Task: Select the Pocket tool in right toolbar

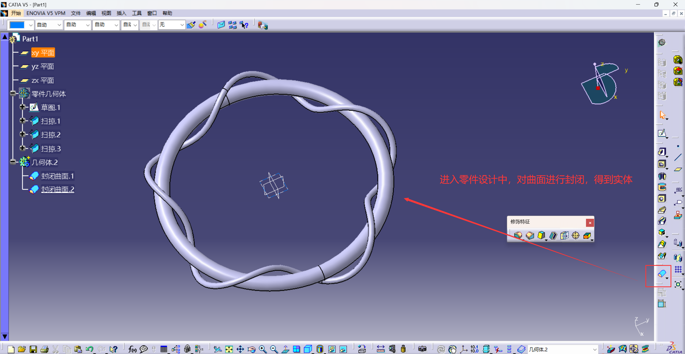Action: [662, 164]
